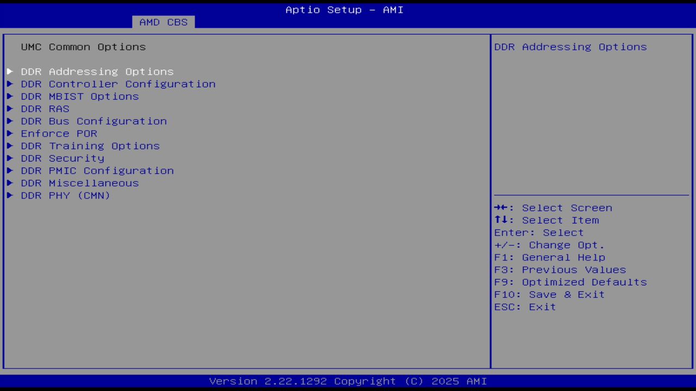
Task: Open DDR Addressing Options submenu
Action: [x=97, y=72]
